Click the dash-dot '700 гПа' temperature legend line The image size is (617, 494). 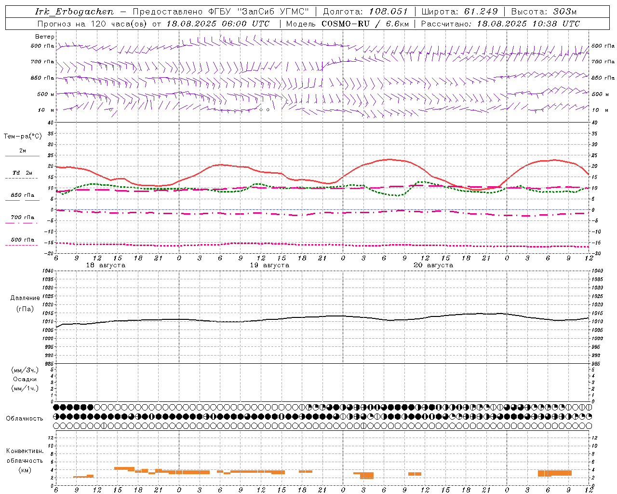(x=21, y=223)
